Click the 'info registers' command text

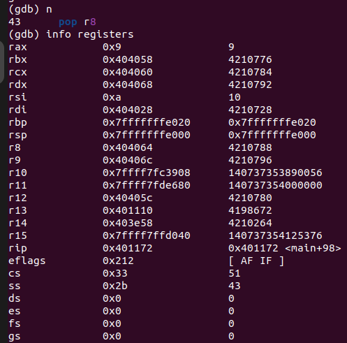[x=90, y=34]
